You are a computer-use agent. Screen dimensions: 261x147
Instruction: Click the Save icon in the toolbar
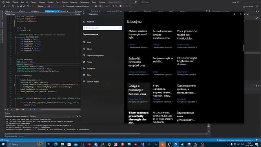click(21, 7)
